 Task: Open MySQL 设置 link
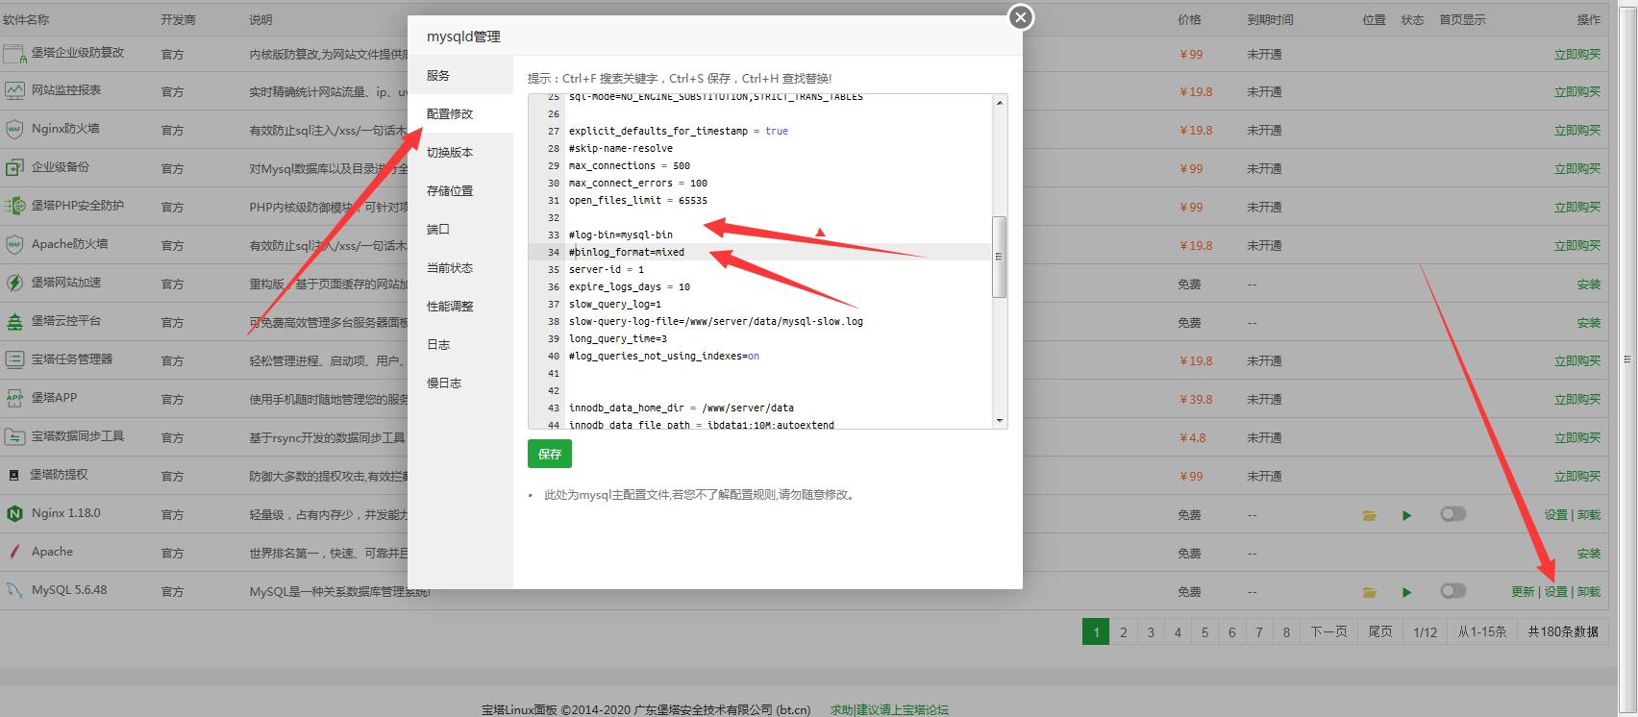[1555, 592]
